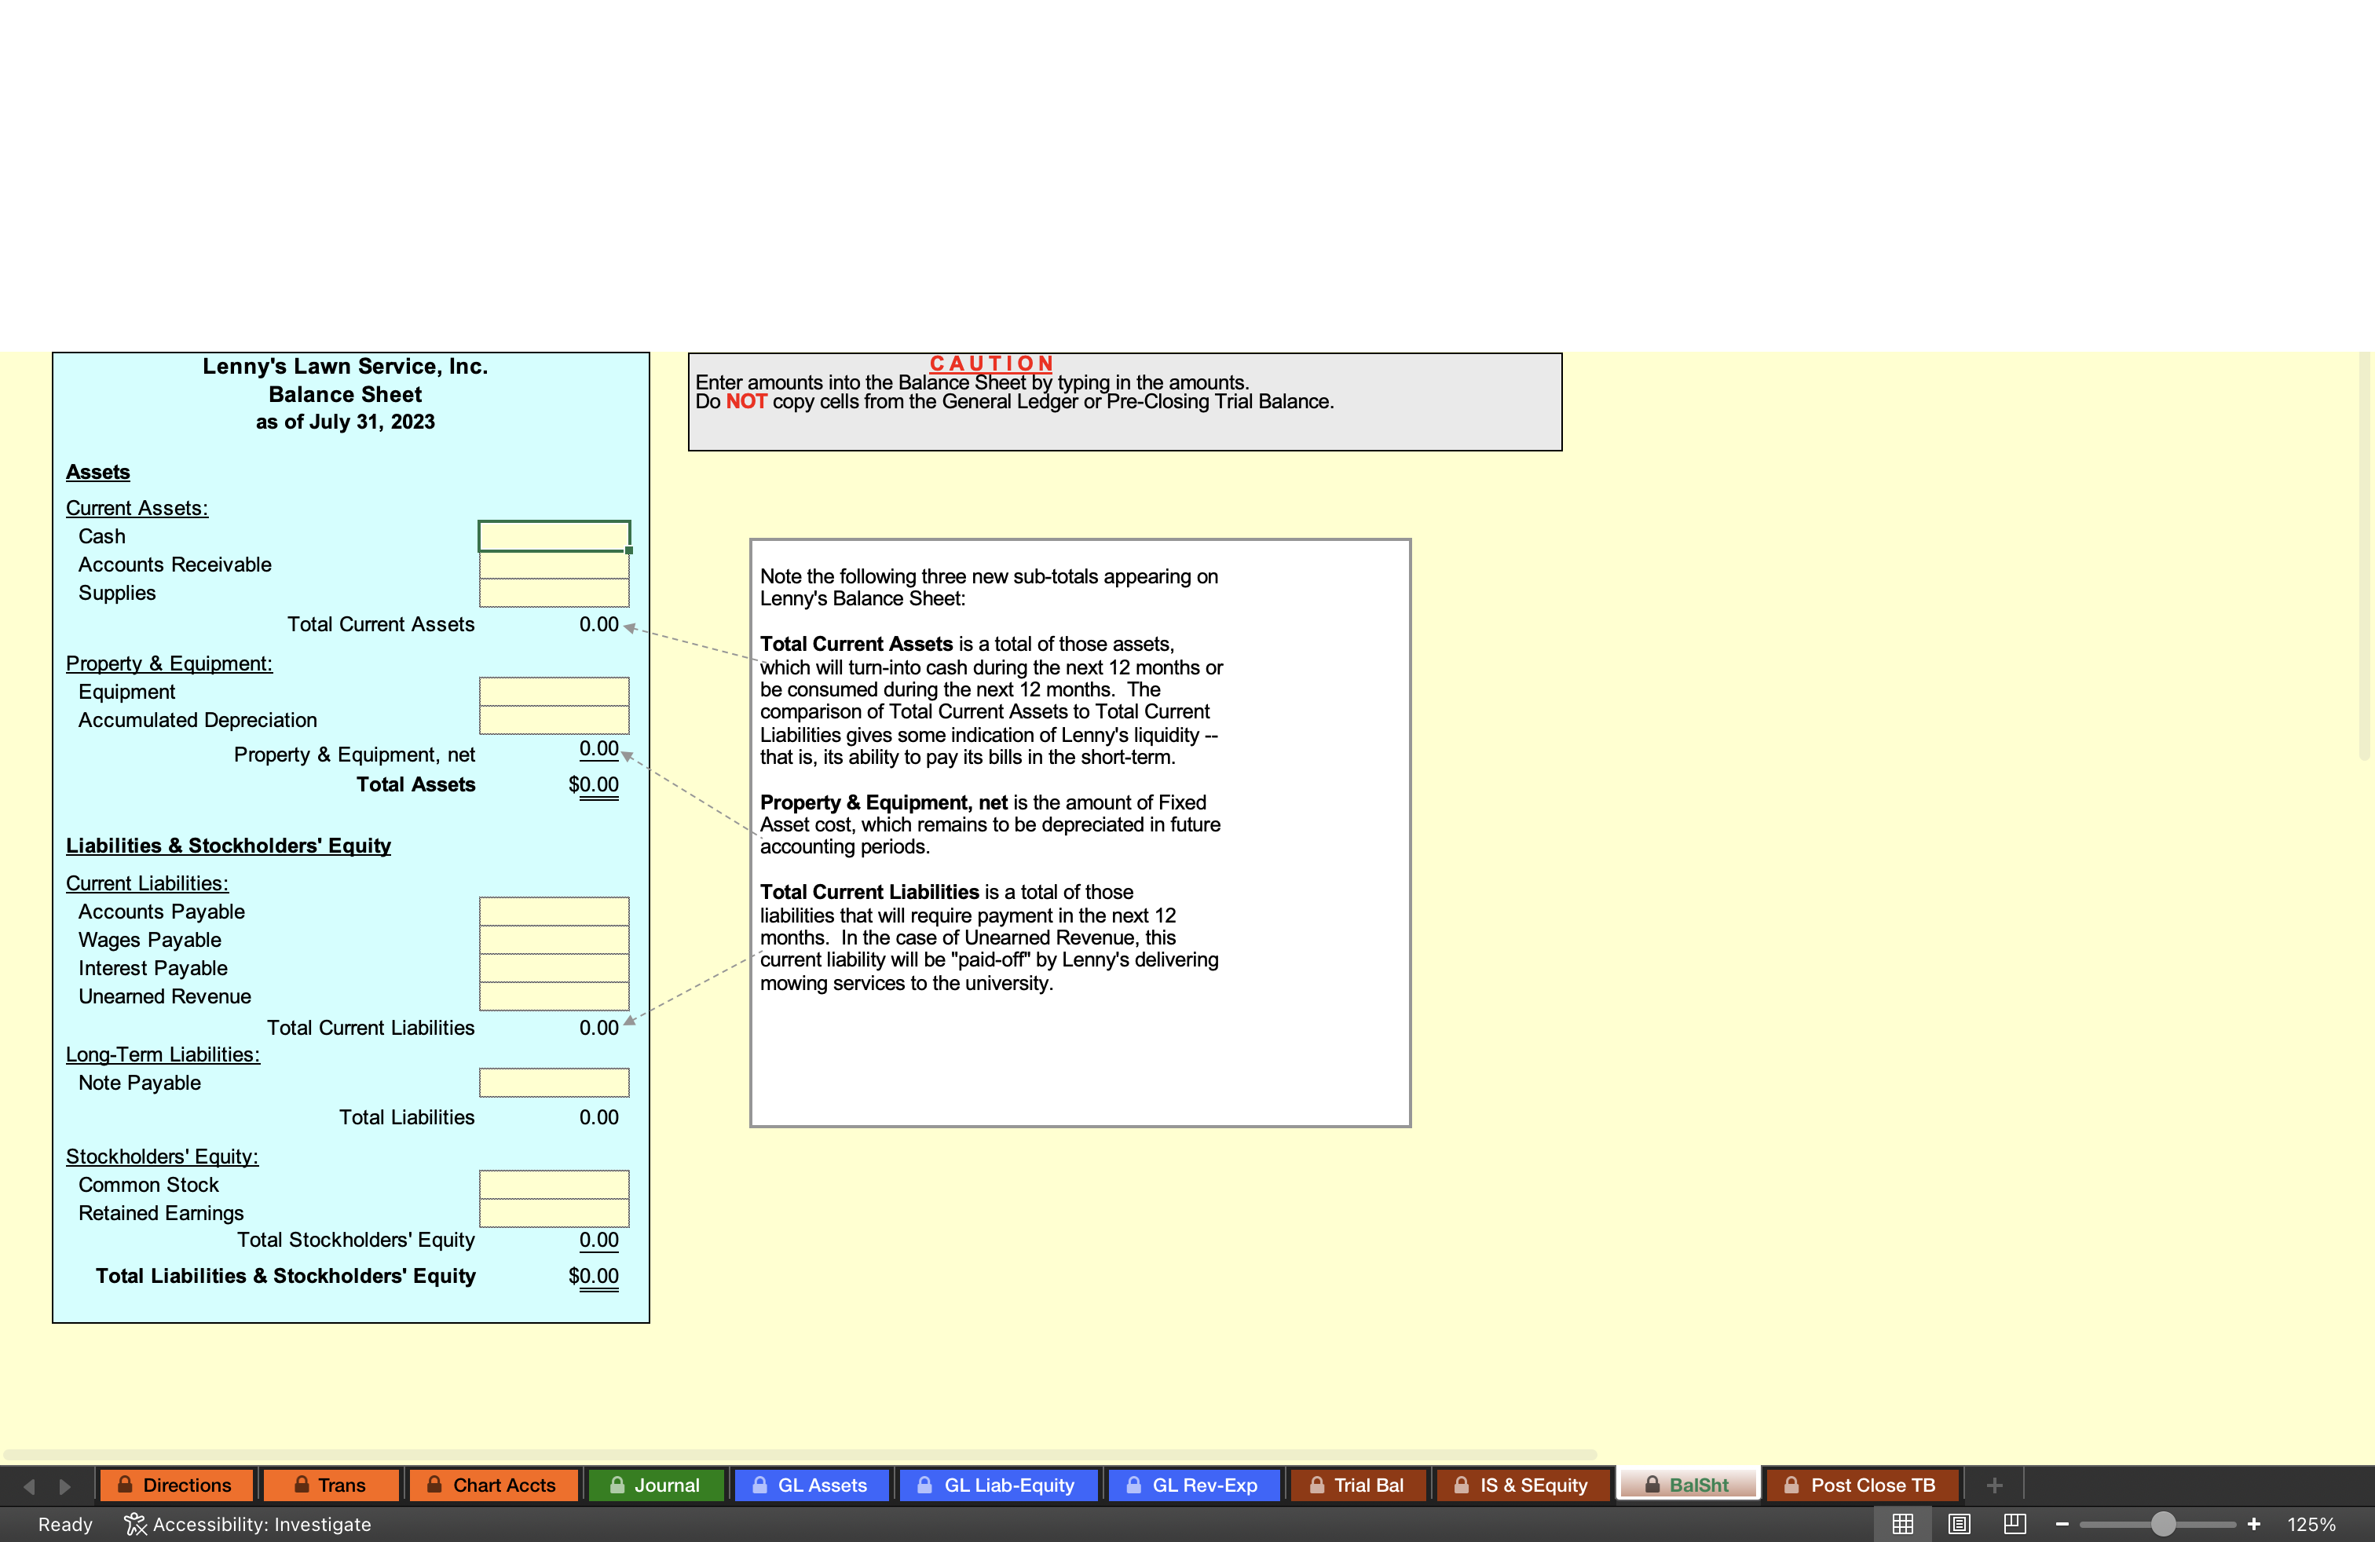Click the zoom out minus icon
This screenshot has width=2375, height=1542.
point(2062,1524)
